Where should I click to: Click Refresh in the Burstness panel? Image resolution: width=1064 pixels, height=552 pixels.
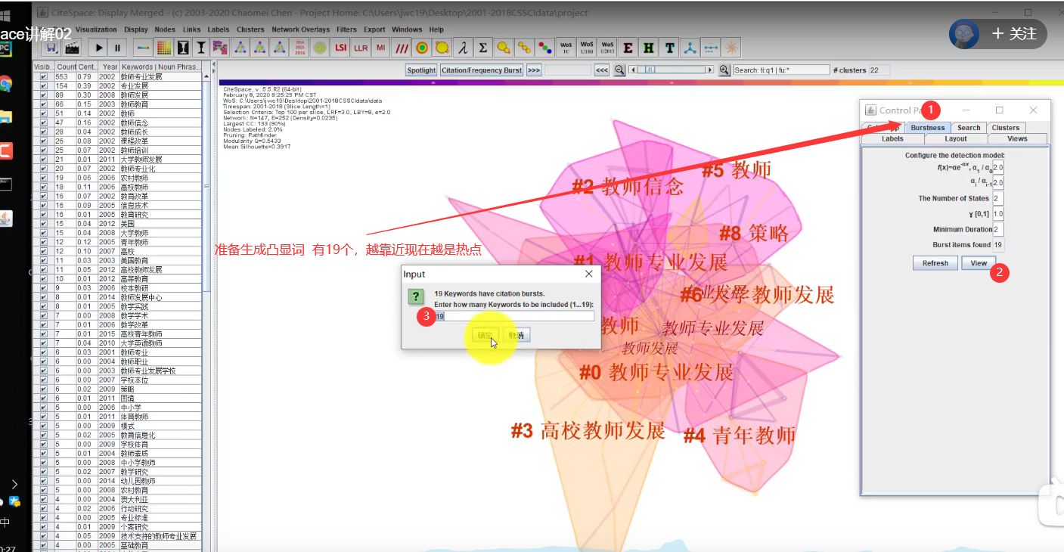935,263
